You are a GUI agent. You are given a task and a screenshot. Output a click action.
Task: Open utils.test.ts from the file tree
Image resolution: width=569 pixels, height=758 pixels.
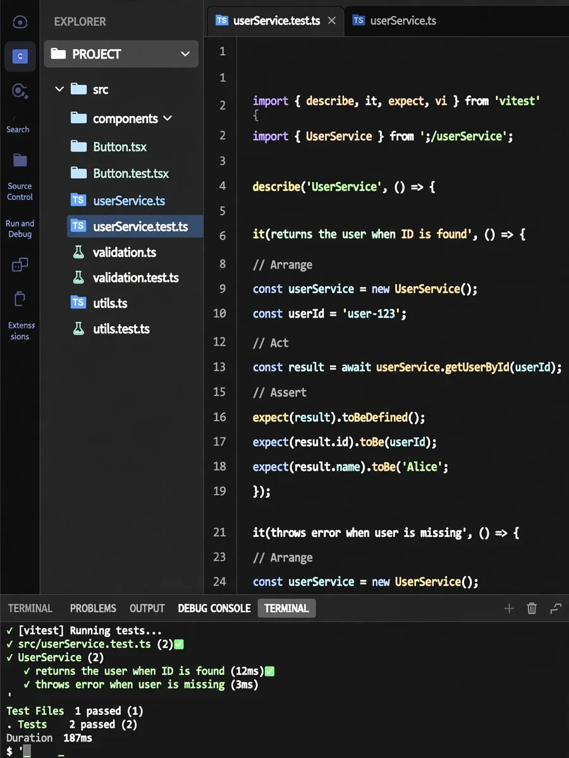coord(111,328)
